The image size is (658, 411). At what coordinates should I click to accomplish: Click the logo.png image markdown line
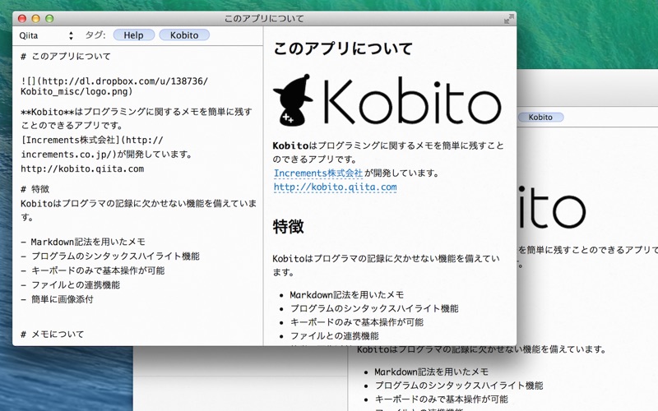[x=114, y=86]
